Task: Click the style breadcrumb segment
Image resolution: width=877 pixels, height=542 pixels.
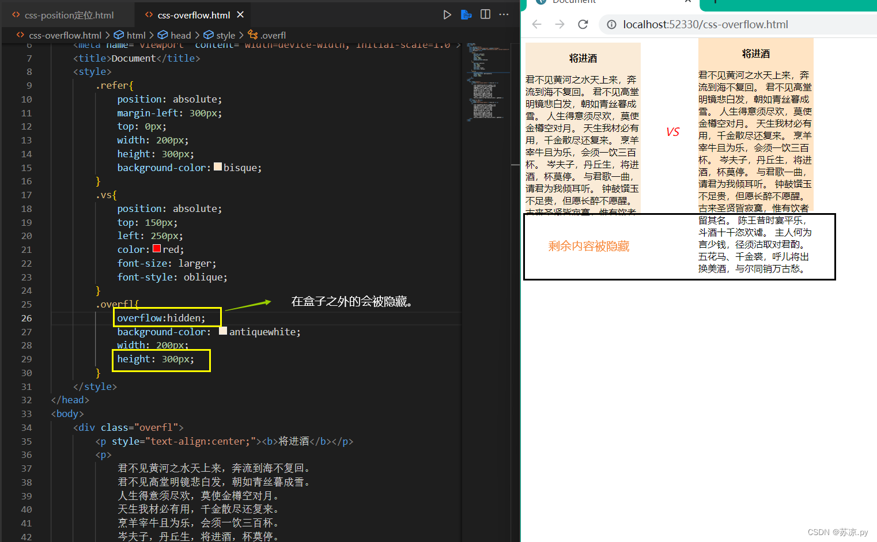Action: pyautogui.click(x=225, y=35)
